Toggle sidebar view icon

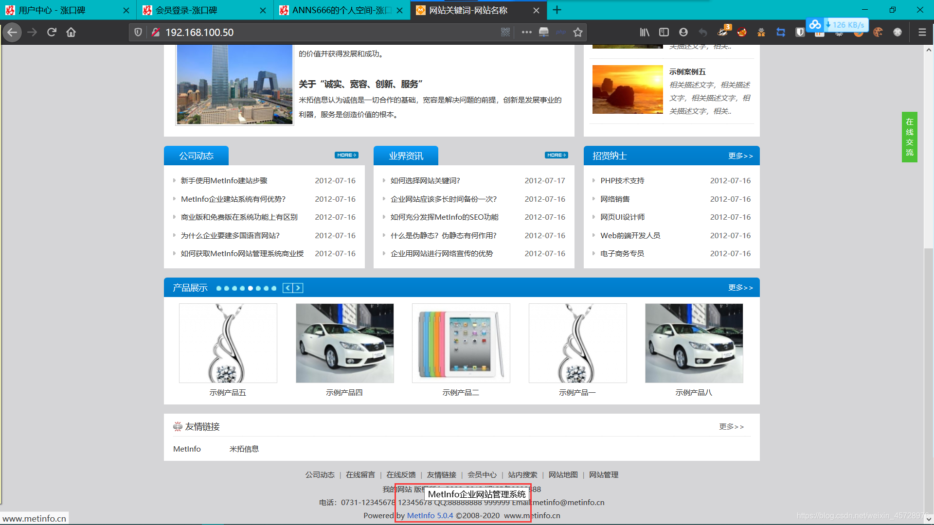tap(664, 32)
